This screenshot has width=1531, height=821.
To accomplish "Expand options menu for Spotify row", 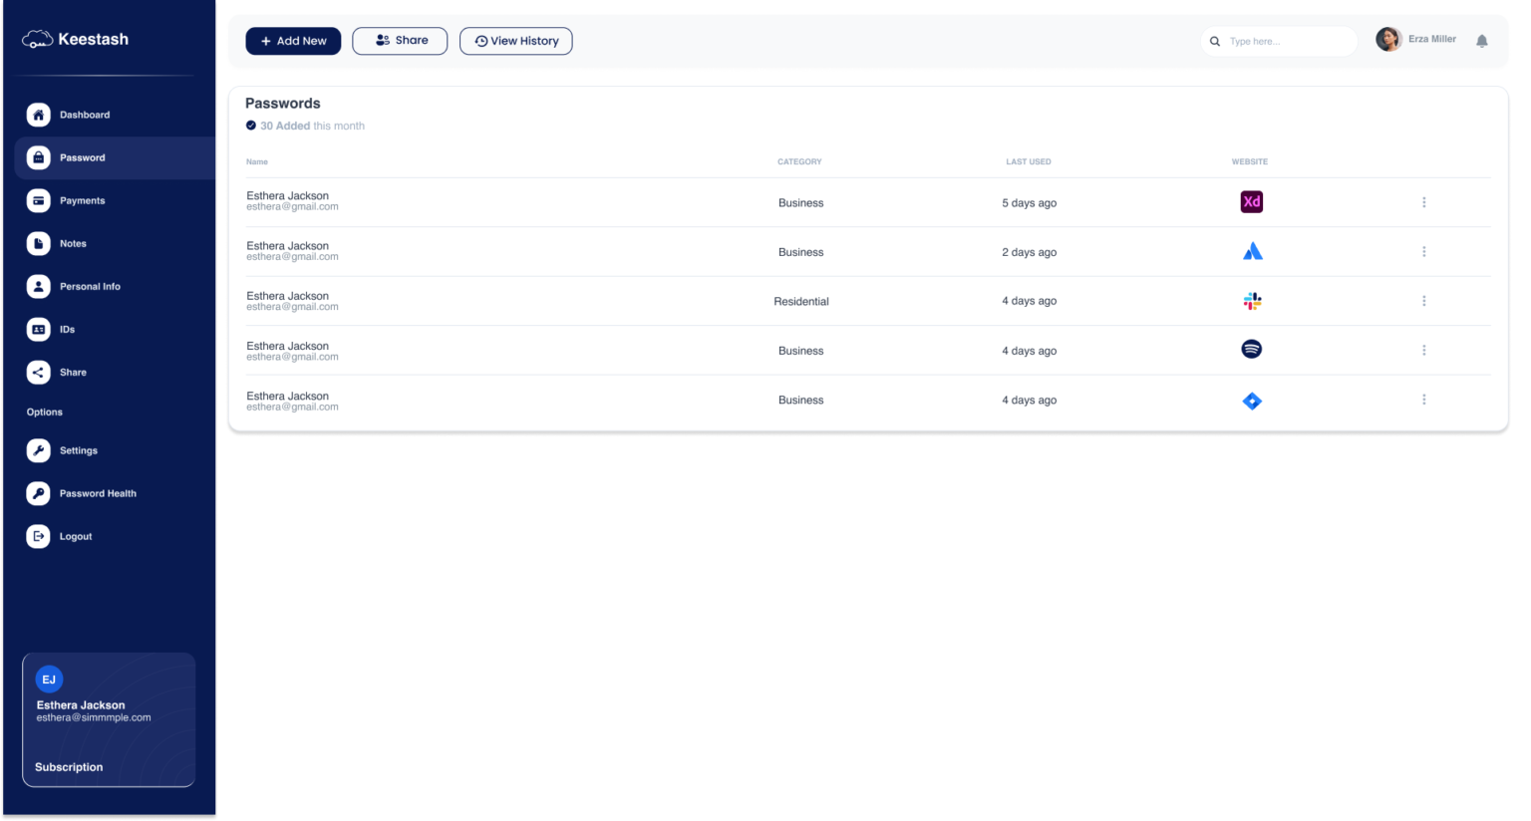I will click(x=1423, y=351).
